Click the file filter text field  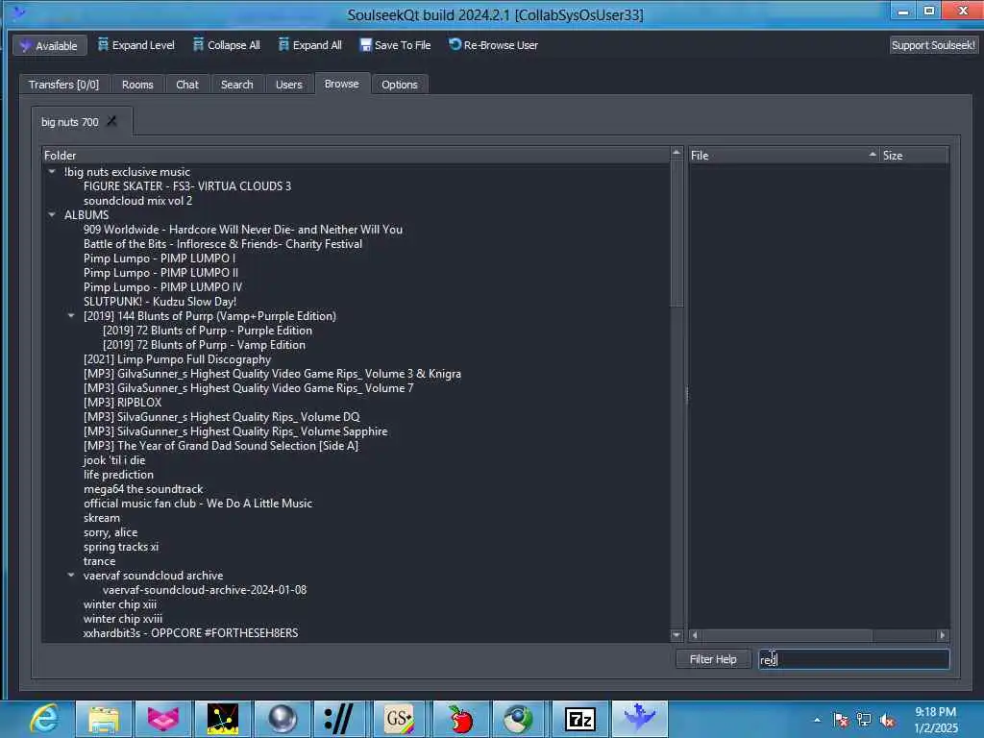coord(853,659)
